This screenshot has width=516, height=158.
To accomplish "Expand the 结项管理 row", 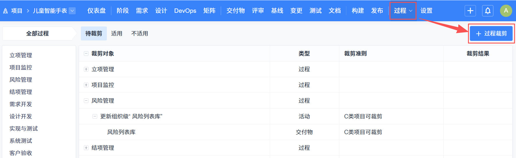I will pyautogui.click(x=86, y=148).
